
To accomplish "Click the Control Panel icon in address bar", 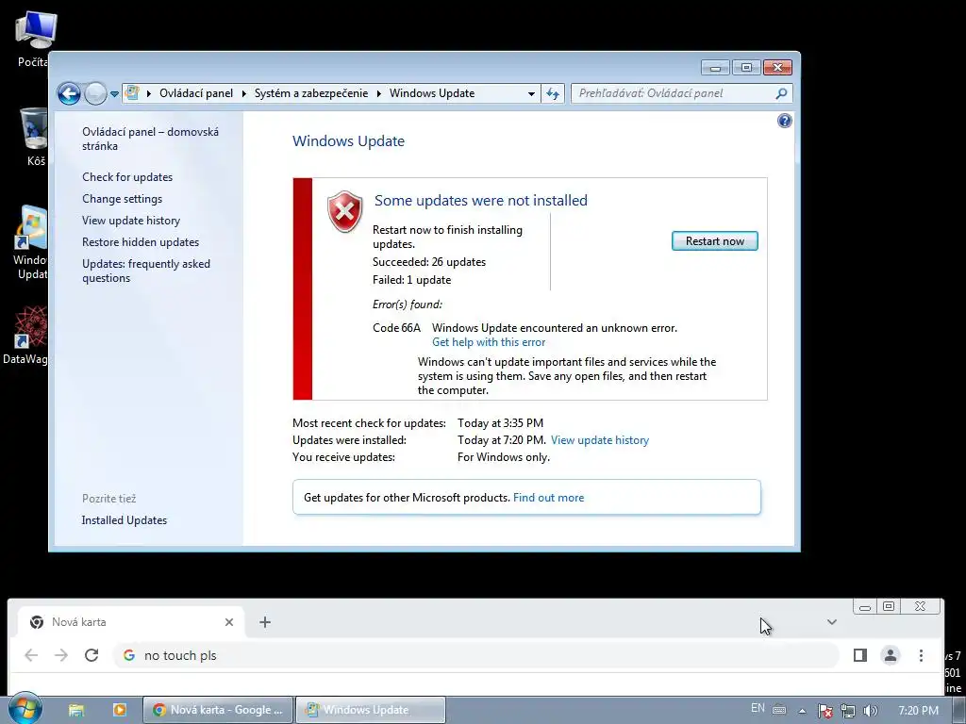I will pyautogui.click(x=132, y=93).
